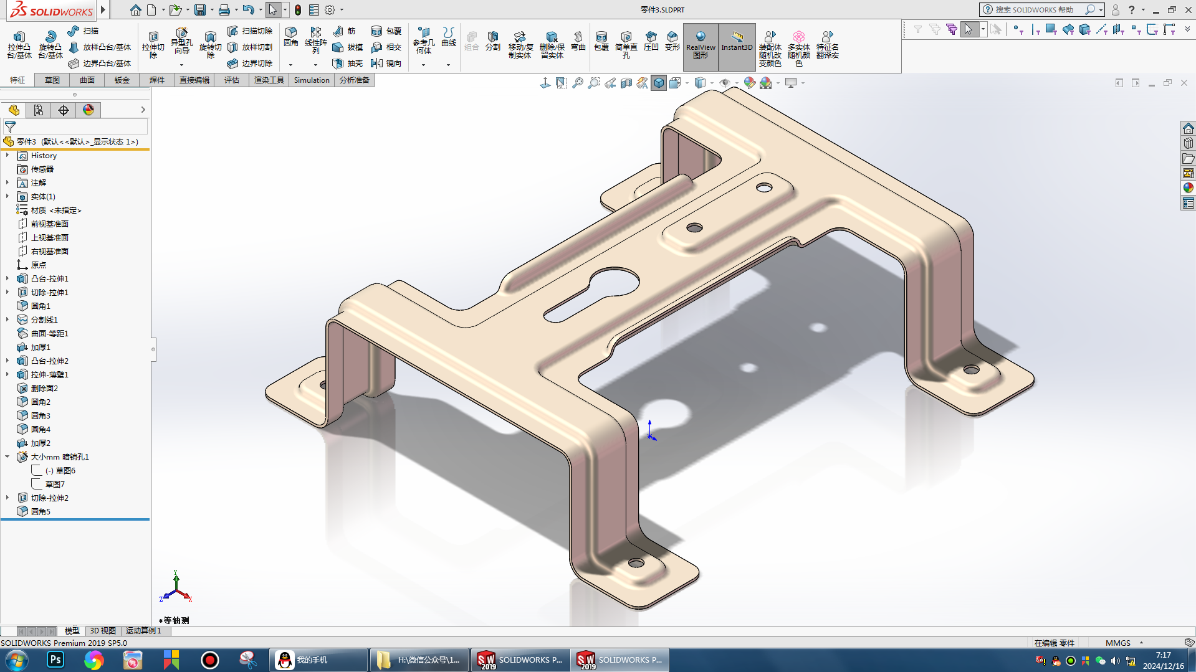This screenshot has height=672, width=1196.
Task: Select the 边界凸台/基体 boundary boss tool
Action: [100, 63]
